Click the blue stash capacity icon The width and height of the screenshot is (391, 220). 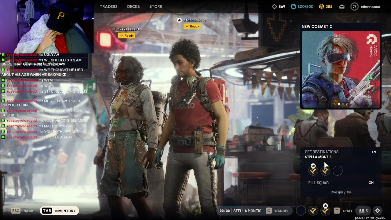tap(293, 6)
